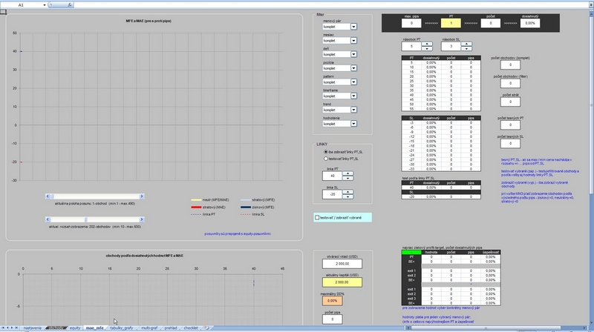Click the max. pips value box
594x332 pixels.
pyautogui.click(x=411, y=23)
